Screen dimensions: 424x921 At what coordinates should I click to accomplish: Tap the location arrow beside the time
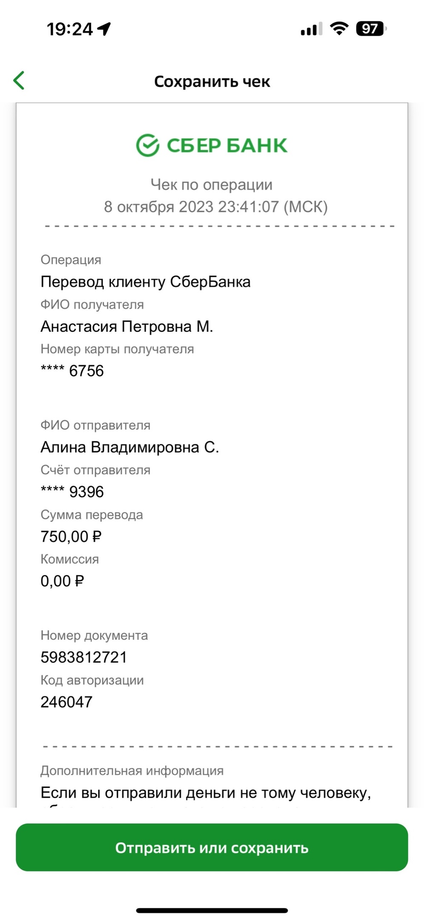(x=104, y=29)
